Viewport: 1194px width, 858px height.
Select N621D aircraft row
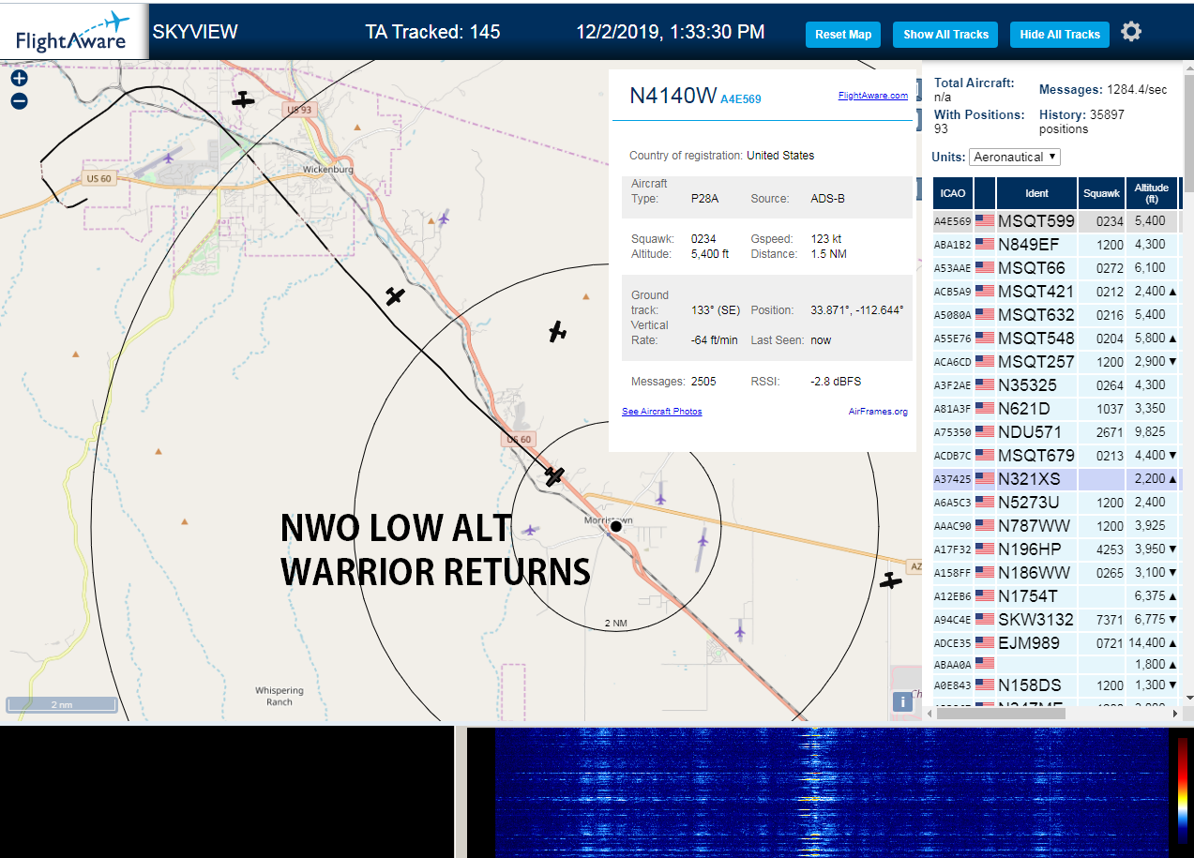tap(1057, 409)
